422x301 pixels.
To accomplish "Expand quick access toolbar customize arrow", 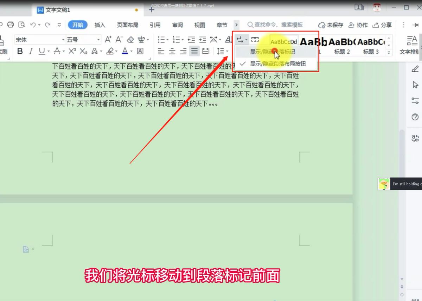I will point(59,25).
